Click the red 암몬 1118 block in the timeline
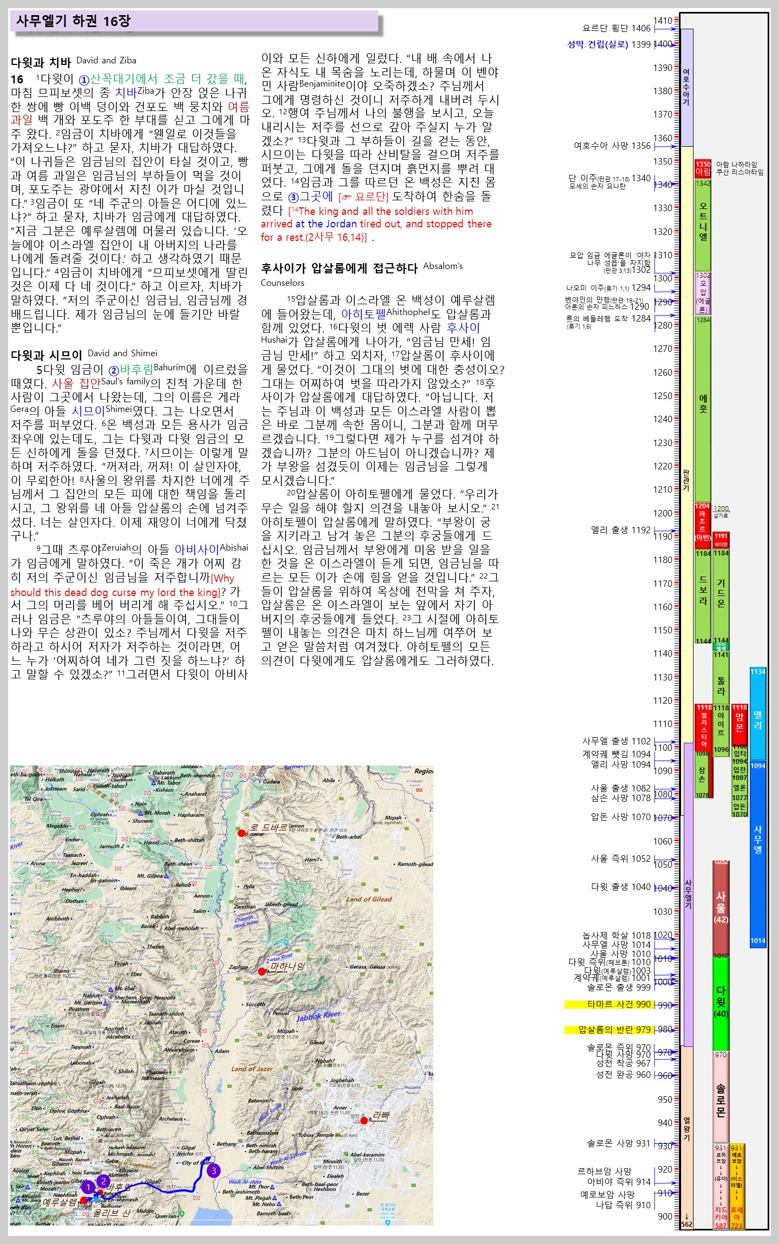 [740, 724]
